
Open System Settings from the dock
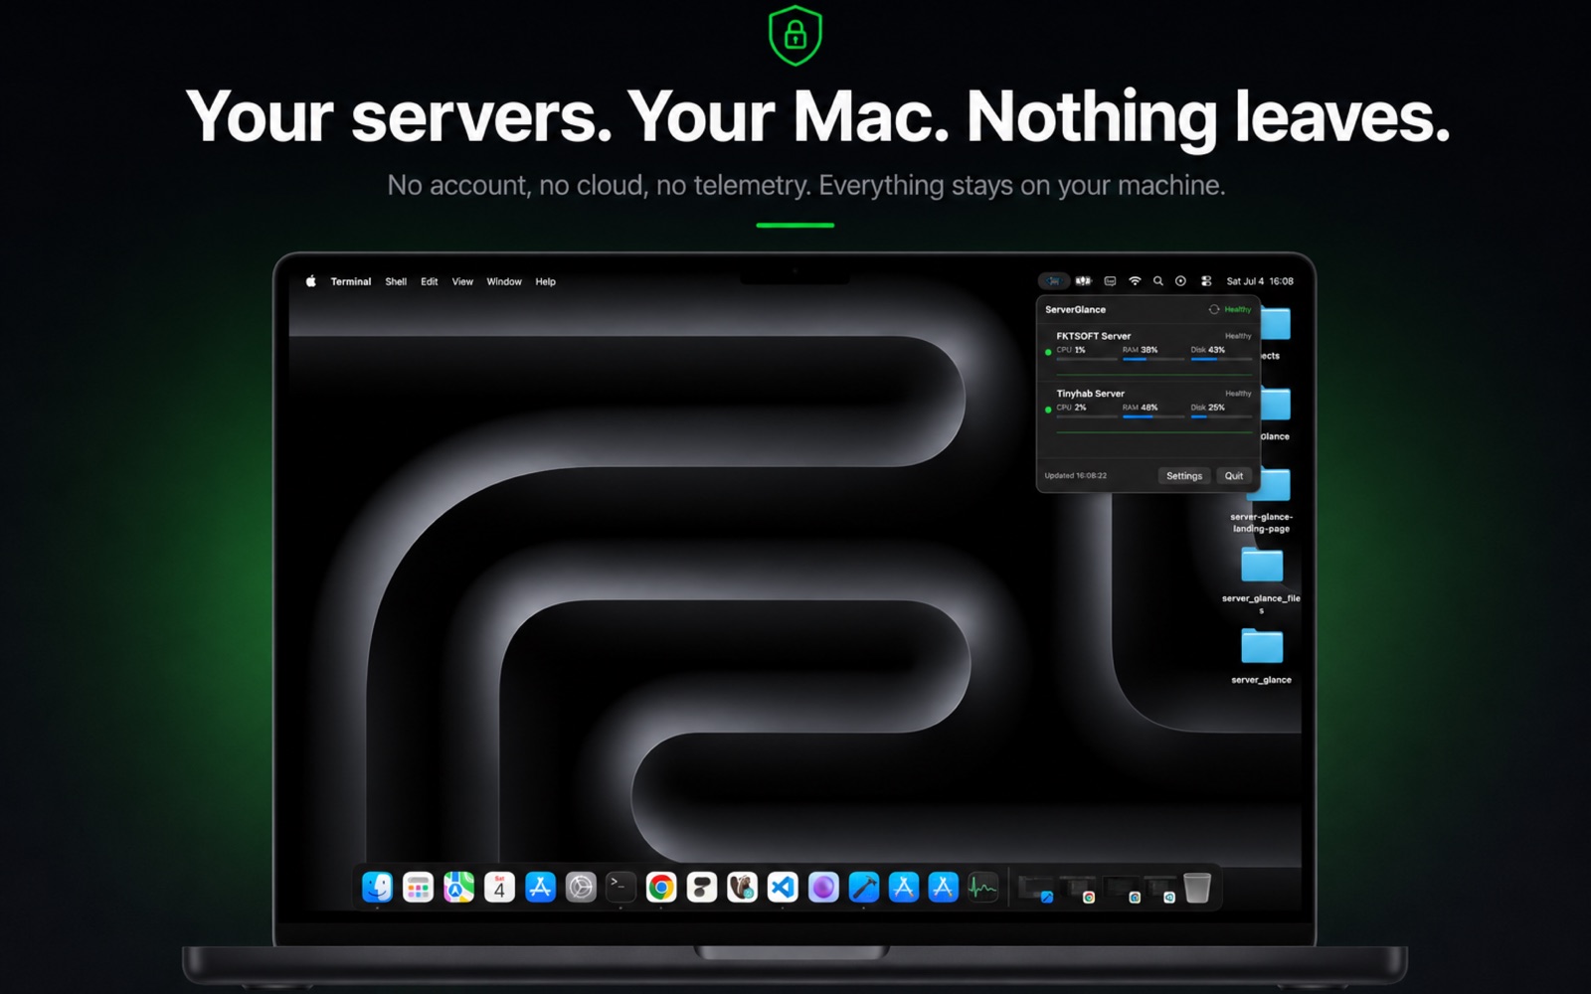tap(581, 887)
